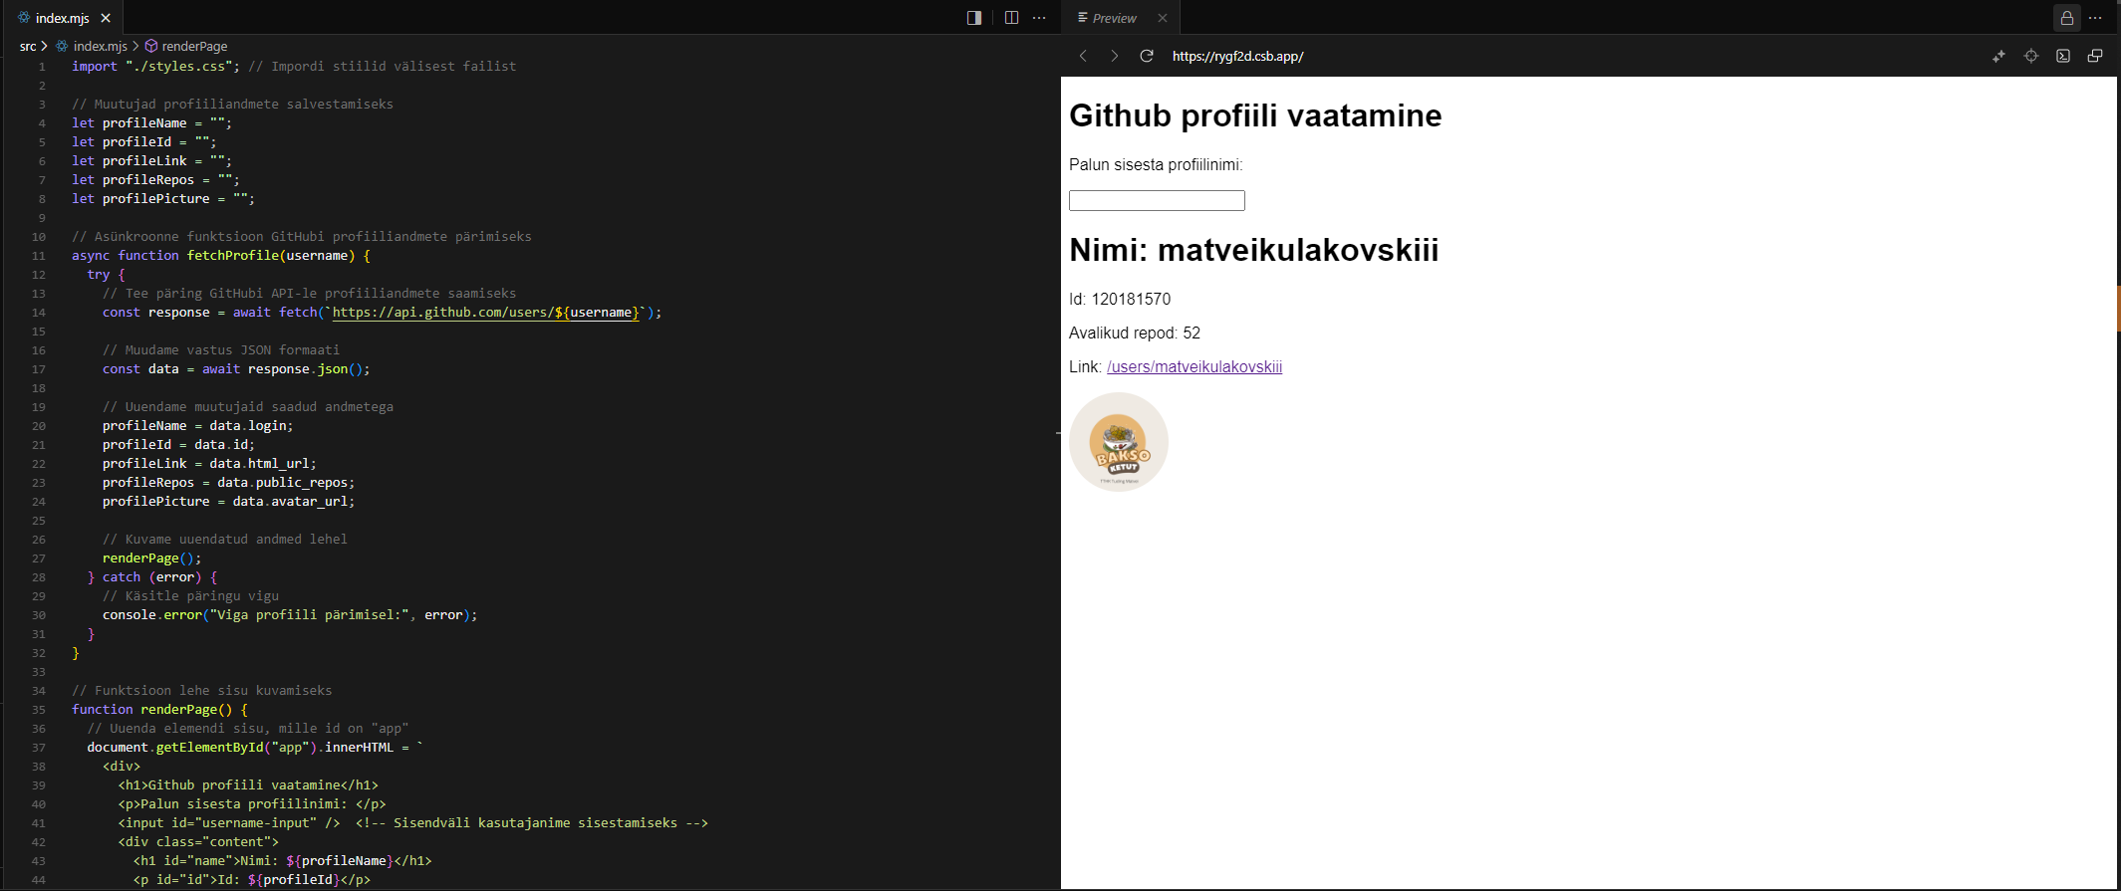Click h1 id="name" template line 43

pos(282,860)
